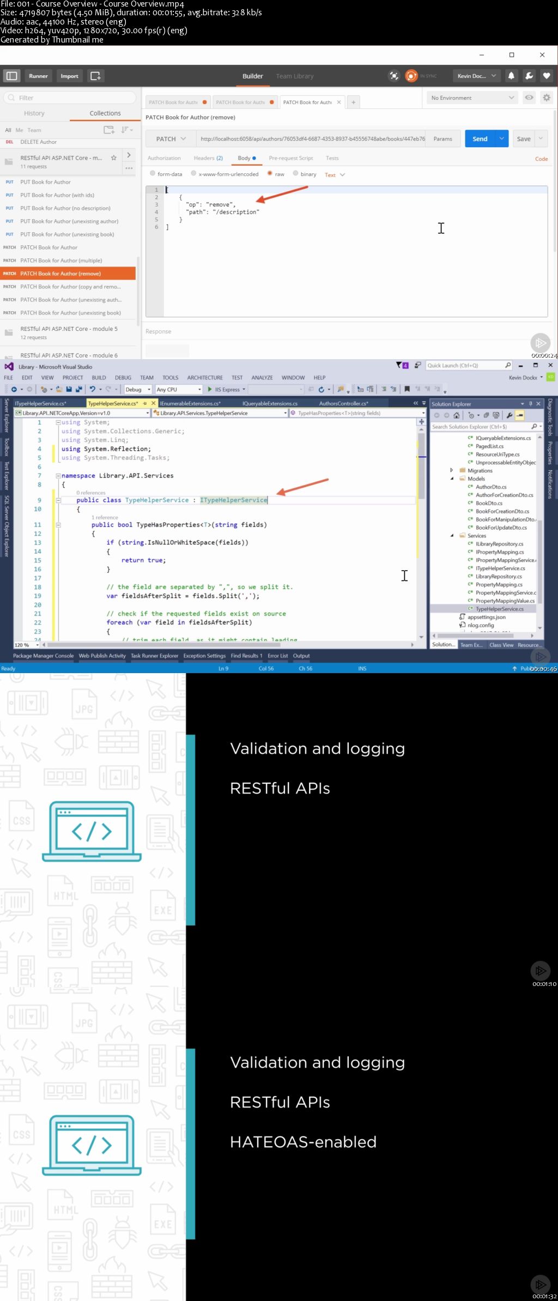Click the Import button
The width and height of the screenshot is (558, 1301).
tap(69, 76)
